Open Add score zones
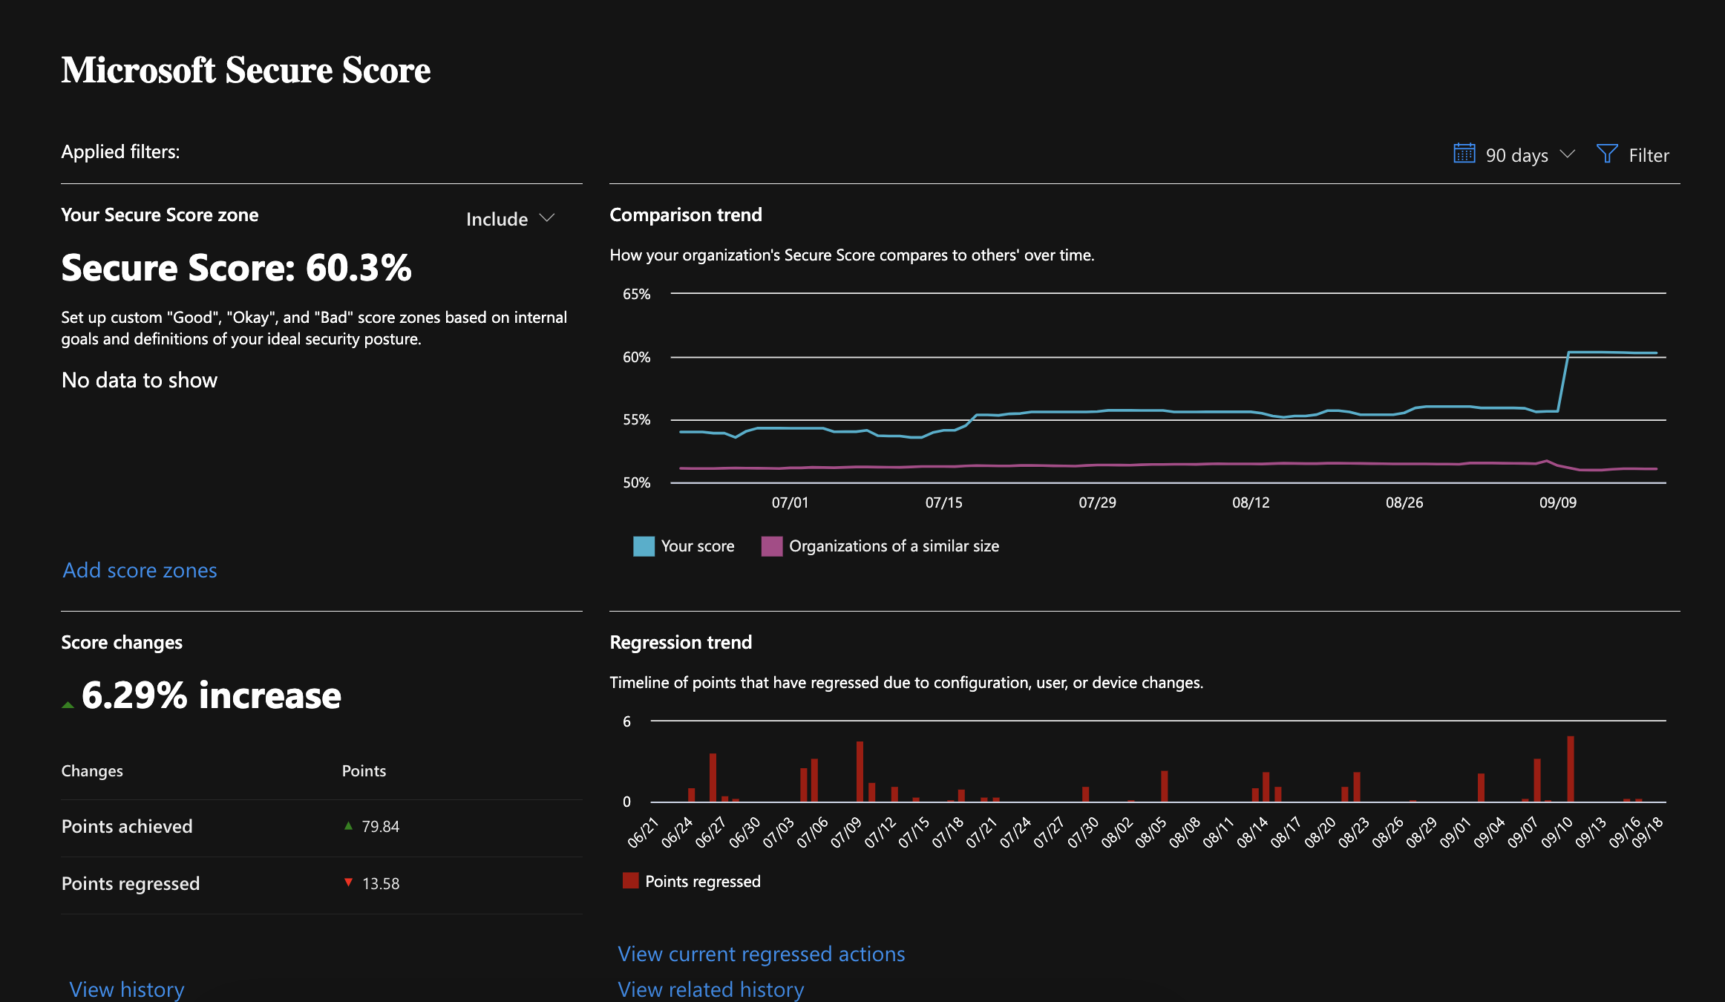 pyautogui.click(x=140, y=570)
